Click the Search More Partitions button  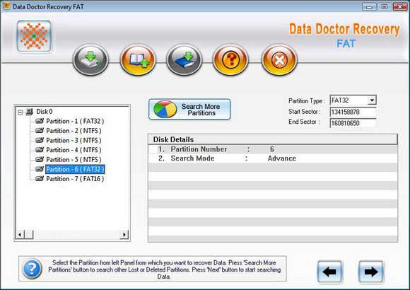tap(189, 110)
